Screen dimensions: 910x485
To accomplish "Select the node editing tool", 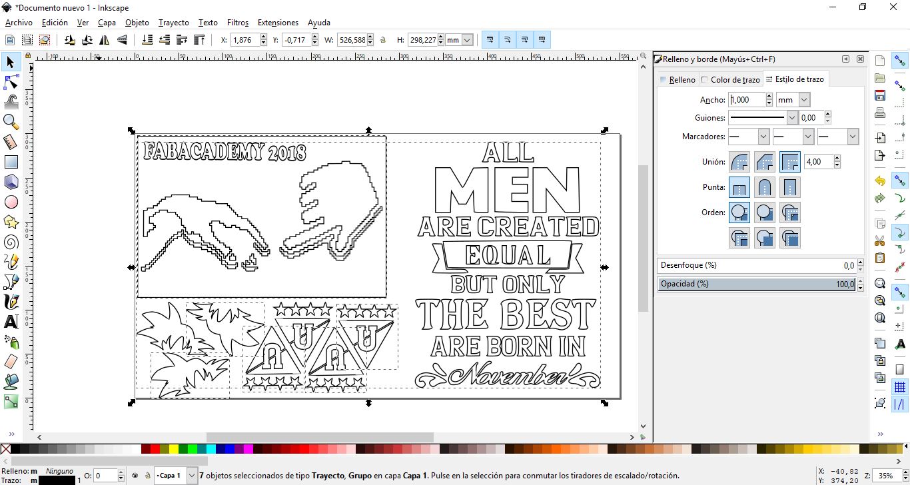I will [x=11, y=82].
